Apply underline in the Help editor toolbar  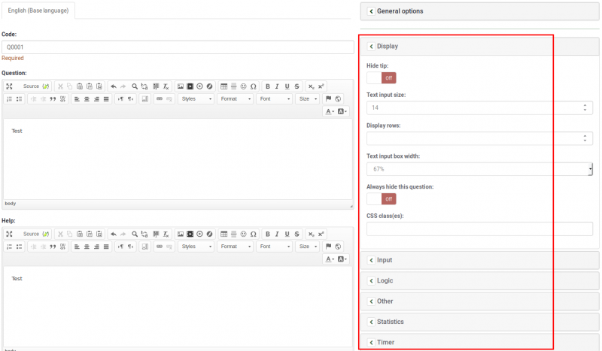click(287, 234)
